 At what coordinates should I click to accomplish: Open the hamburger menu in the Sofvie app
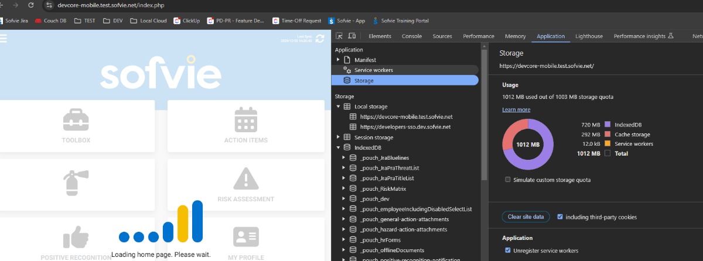click(4, 39)
